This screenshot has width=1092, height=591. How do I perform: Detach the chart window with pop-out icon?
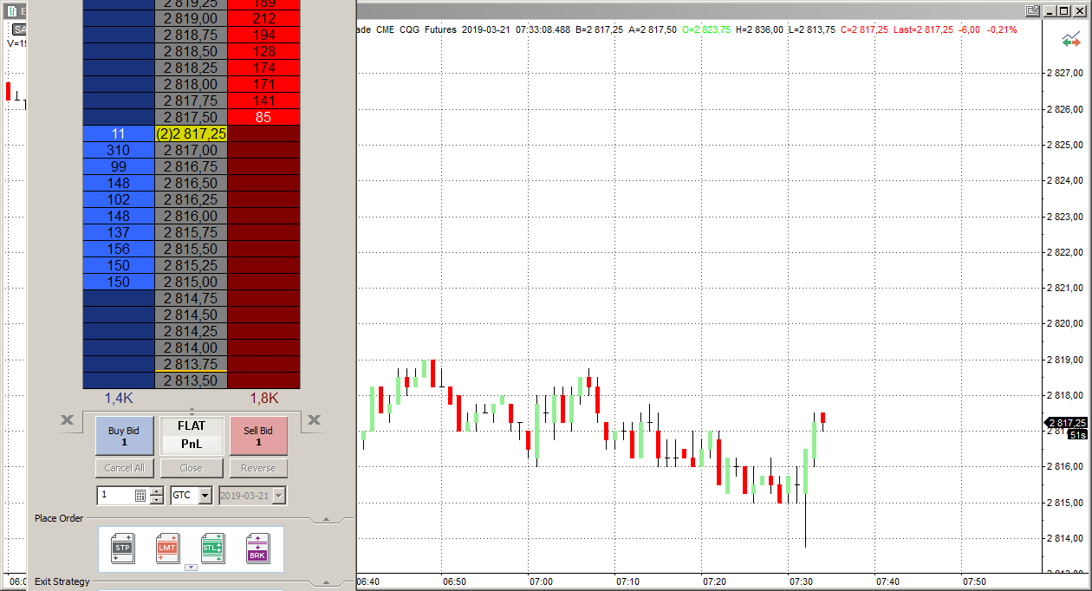tap(1032, 10)
